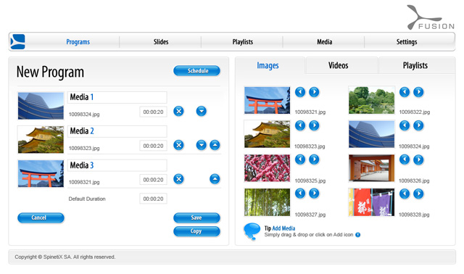Move Media 1 down with arrow icon

pyautogui.click(x=202, y=111)
